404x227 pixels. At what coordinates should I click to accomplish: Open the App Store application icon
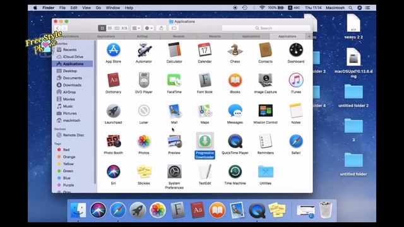[114, 50]
